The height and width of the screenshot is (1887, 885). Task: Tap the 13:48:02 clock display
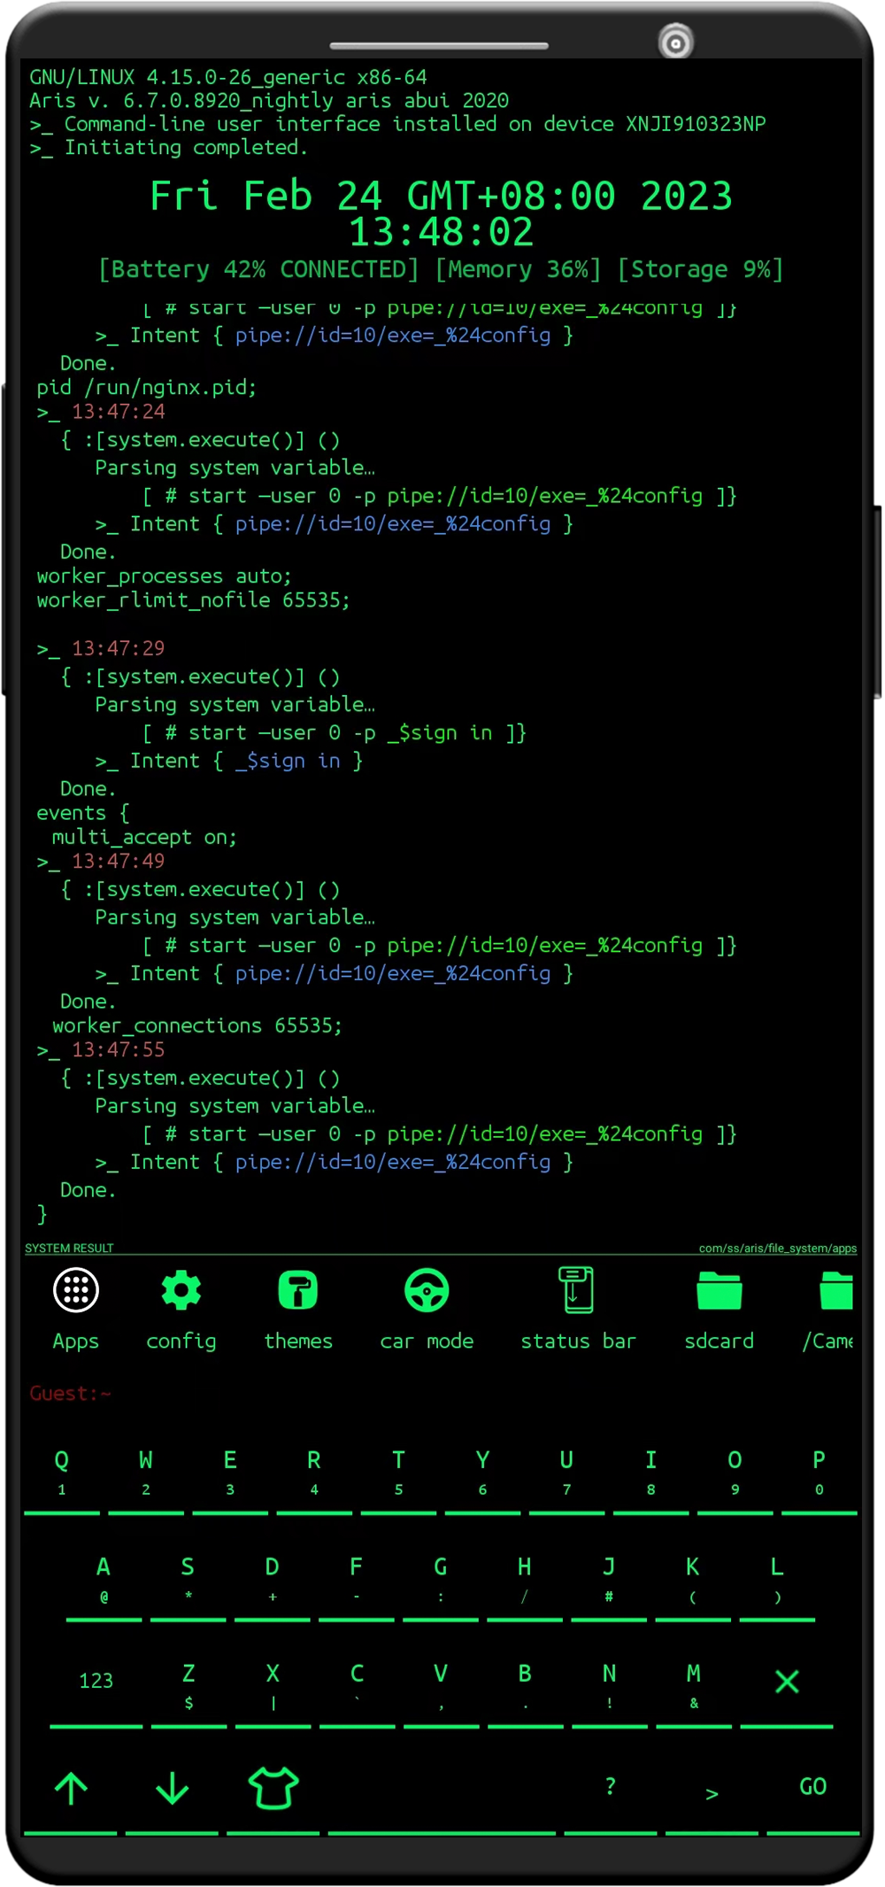[x=441, y=232]
